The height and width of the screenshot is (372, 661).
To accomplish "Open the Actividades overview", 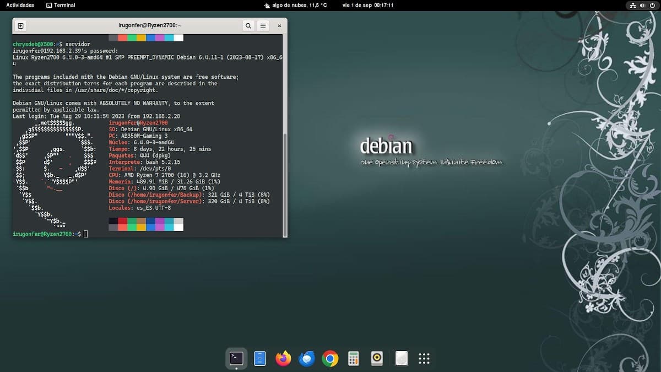I will 20,5.
